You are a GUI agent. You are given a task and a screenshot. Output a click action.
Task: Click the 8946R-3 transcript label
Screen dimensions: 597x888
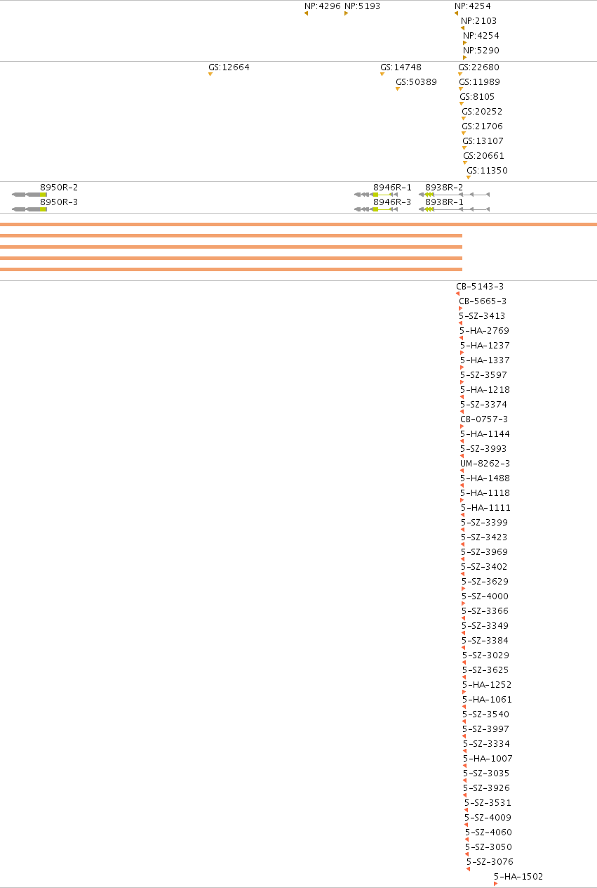392,202
